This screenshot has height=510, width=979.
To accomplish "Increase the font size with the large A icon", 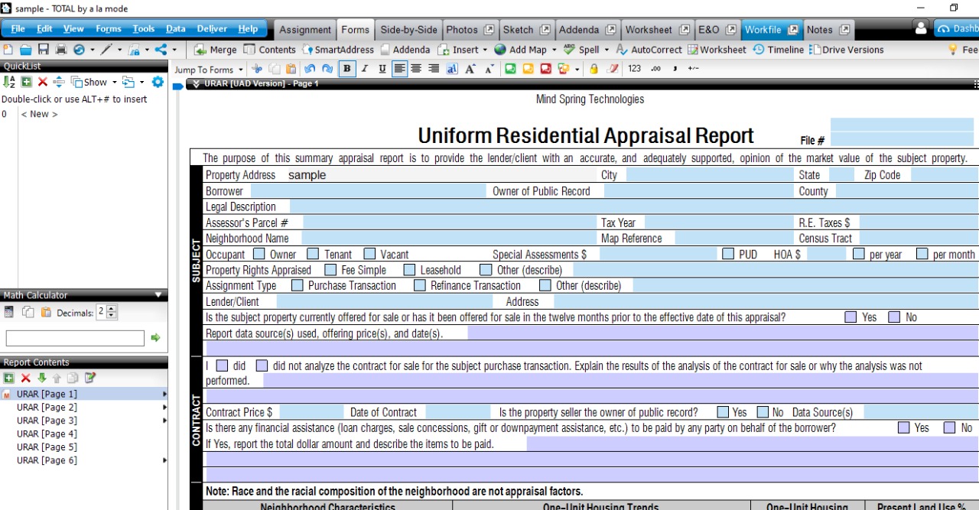I will [x=470, y=69].
